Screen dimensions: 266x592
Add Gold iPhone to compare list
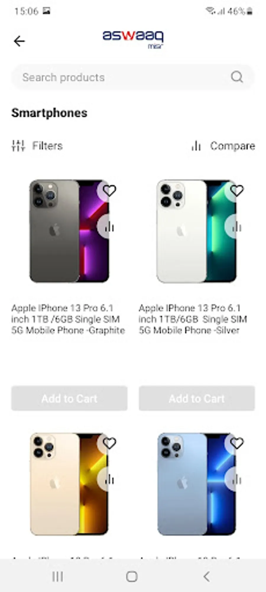click(109, 479)
